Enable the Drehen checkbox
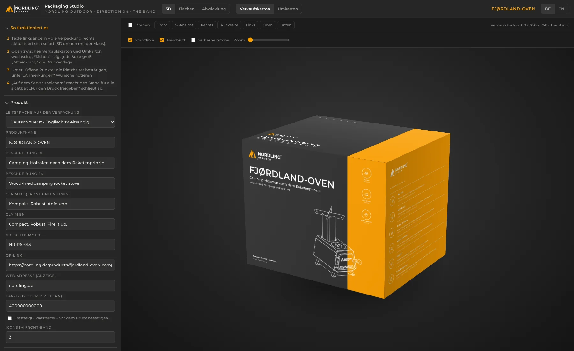Viewport: 574px width, 351px height. pos(130,25)
